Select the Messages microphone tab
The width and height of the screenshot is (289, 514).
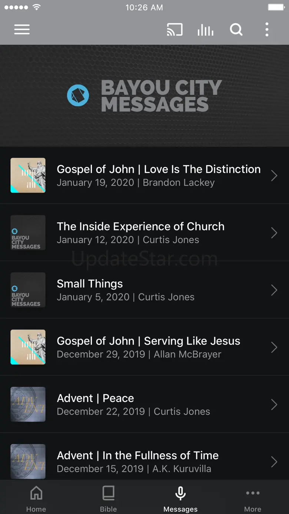click(180, 498)
